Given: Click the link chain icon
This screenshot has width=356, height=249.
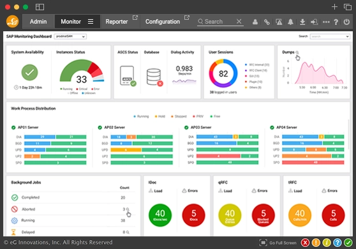Looking at the screenshot, I should pos(267,22).
